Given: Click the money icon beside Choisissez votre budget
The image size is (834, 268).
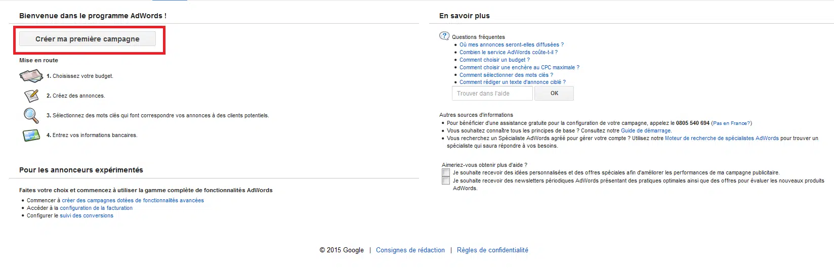Looking at the screenshot, I should (x=31, y=76).
